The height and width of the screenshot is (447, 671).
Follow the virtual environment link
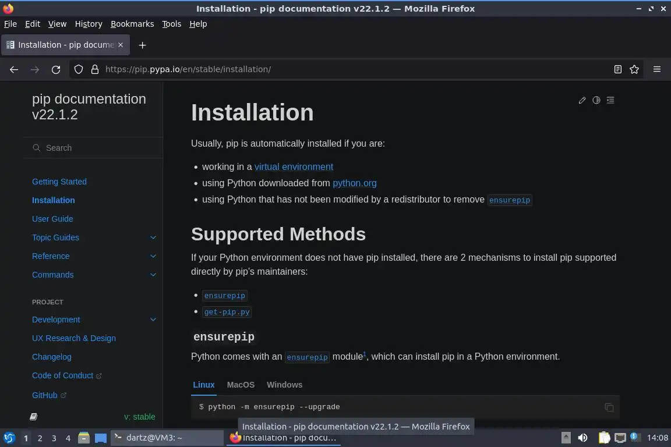[x=294, y=167]
